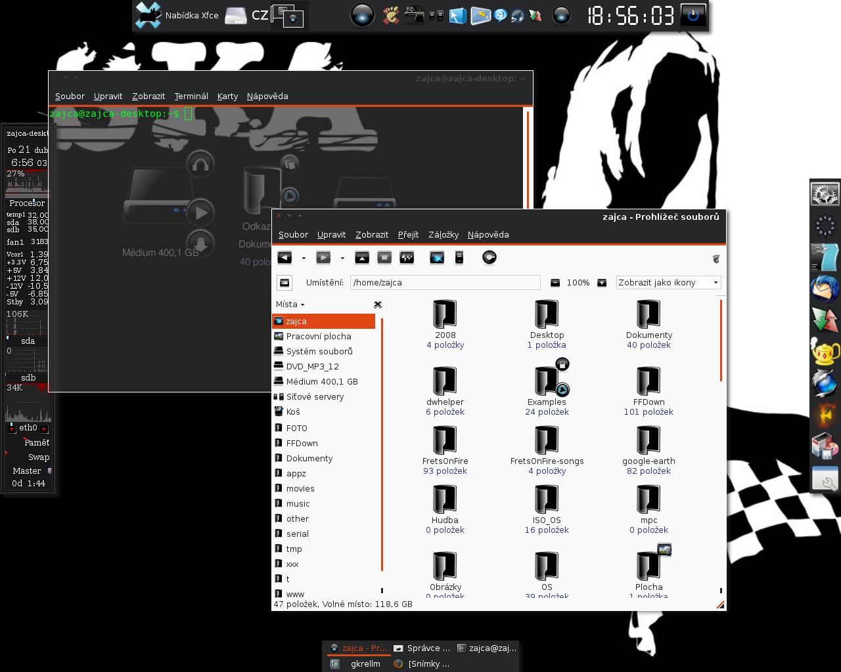Select the 'ISO_OS' folder icon
The width and height of the screenshot is (841, 672).
(x=547, y=499)
